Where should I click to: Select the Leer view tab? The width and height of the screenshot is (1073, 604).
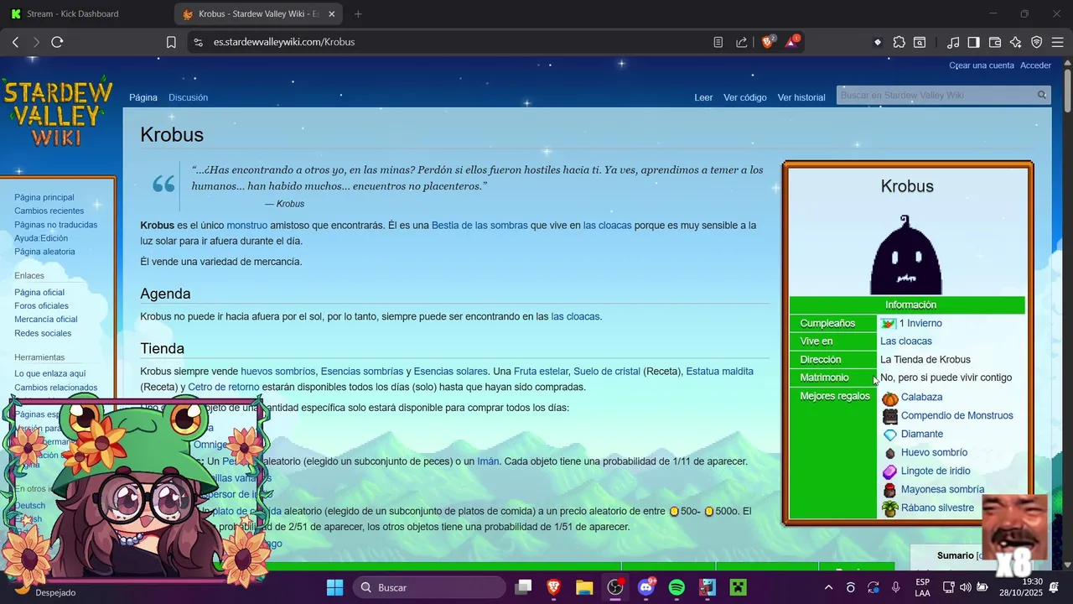tap(703, 97)
